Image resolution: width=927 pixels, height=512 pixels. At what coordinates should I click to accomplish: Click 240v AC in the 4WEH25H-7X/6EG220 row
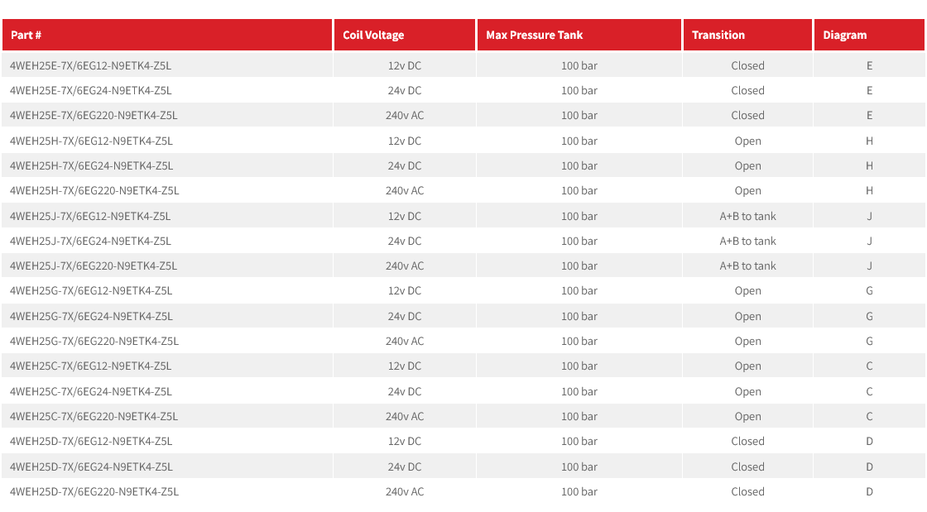[x=404, y=190]
